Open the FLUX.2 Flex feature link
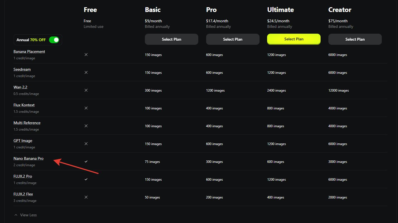This screenshot has height=223, width=398. (23, 194)
